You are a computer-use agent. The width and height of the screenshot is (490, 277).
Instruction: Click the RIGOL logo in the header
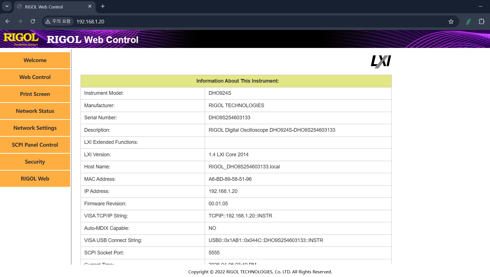tap(21, 39)
